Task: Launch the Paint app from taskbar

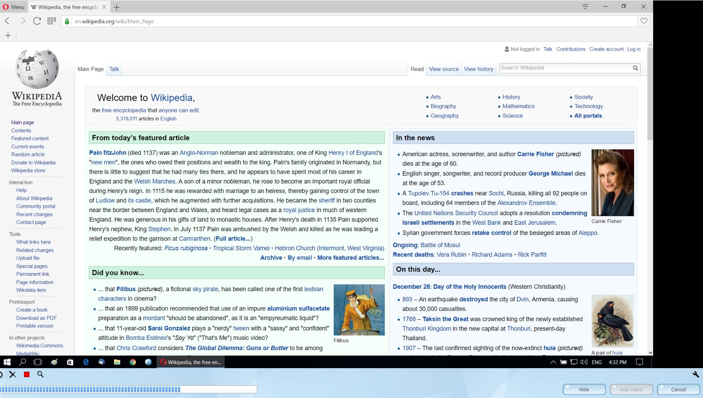Action: pos(54,362)
